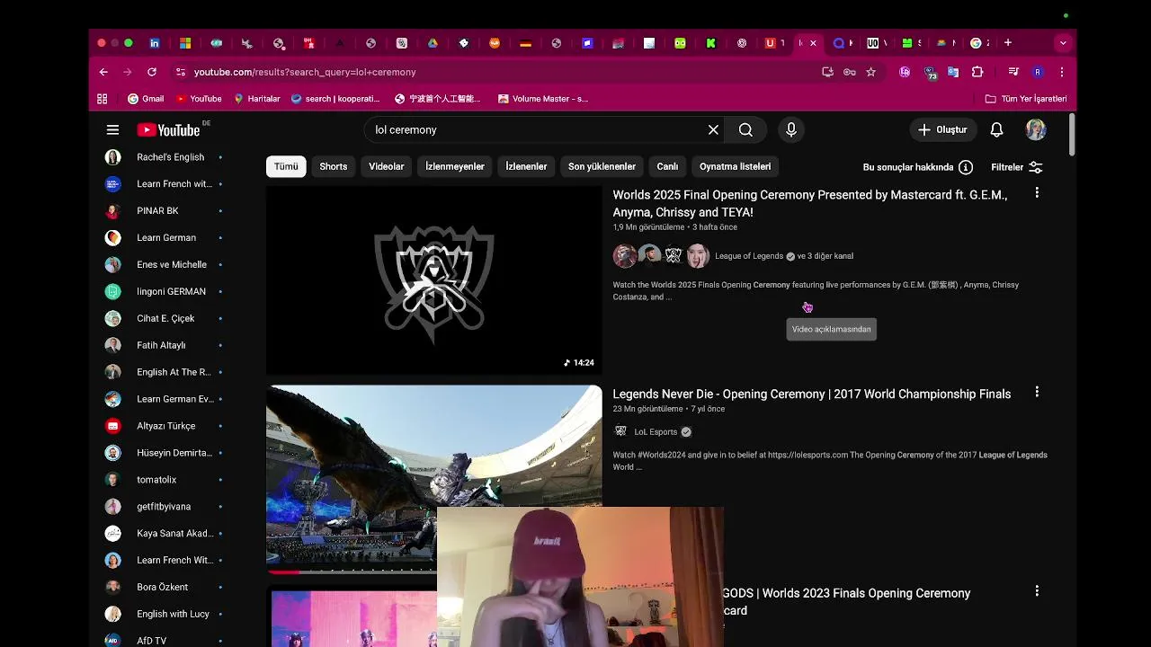This screenshot has height=647, width=1151.
Task: Select the Oynatma listeleri filter chip
Action: (736, 166)
